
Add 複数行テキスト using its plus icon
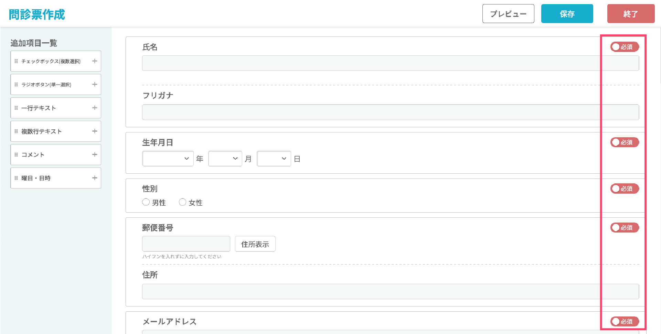tap(95, 131)
